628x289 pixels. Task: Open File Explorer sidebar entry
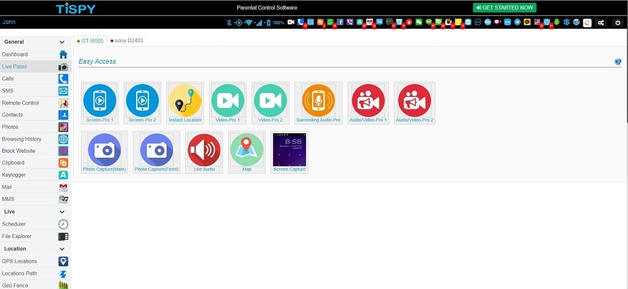coord(36,236)
